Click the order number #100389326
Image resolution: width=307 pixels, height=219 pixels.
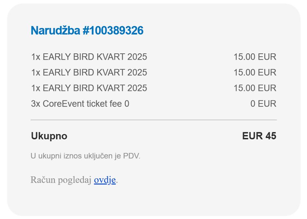[x=112, y=31]
